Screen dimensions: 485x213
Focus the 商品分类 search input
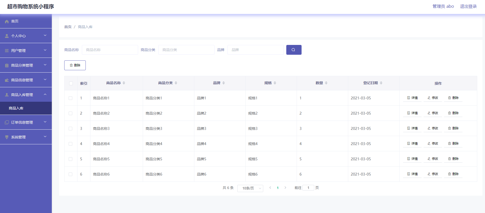click(186, 50)
